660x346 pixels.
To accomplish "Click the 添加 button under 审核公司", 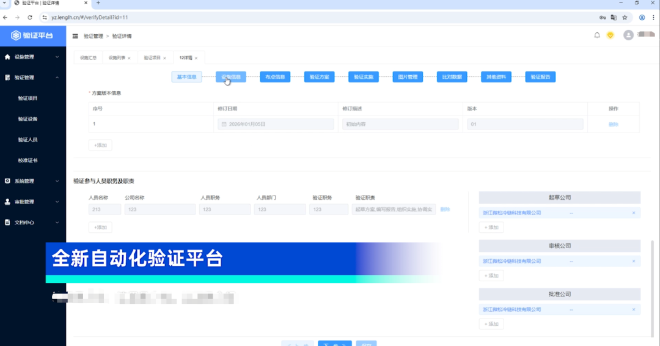I will pos(491,276).
